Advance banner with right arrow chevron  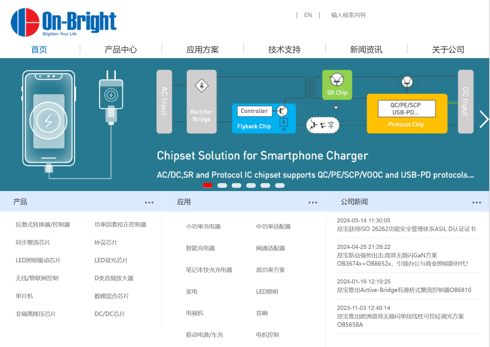click(x=484, y=119)
